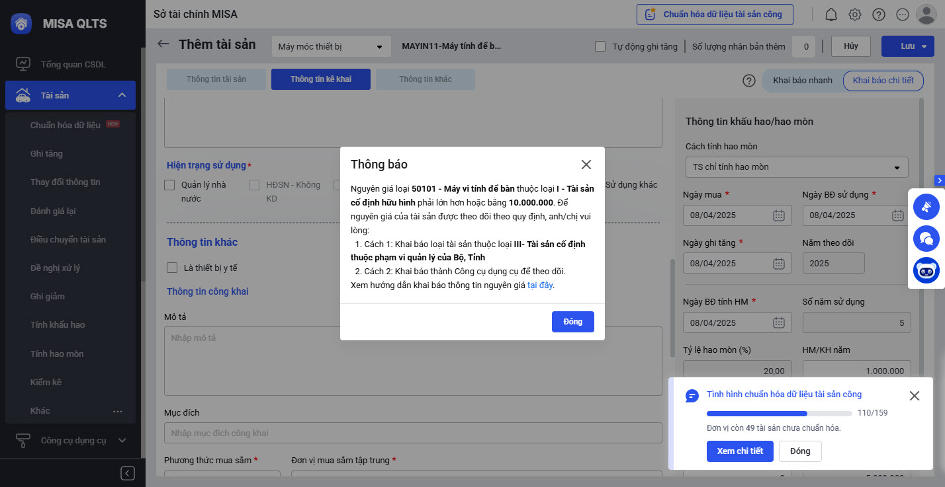Image resolution: width=945 pixels, height=487 pixels.
Task: Click the back arrow beside Thêm tài sản
Action: 163,44
